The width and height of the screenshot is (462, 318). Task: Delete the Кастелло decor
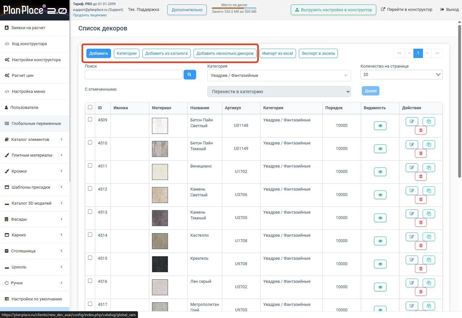(421, 246)
